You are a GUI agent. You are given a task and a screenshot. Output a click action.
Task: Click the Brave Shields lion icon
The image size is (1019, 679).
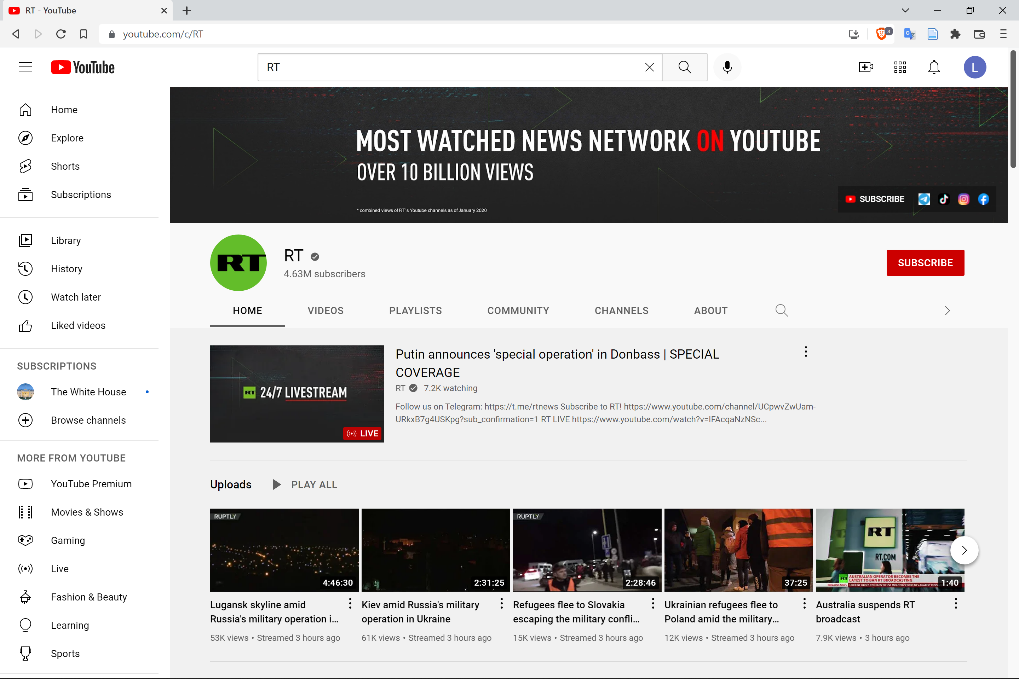pyautogui.click(x=881, y=34)
